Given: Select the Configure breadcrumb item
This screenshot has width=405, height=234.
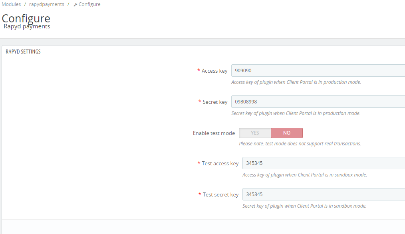Looking at the screenshot, I should [89, 4].
